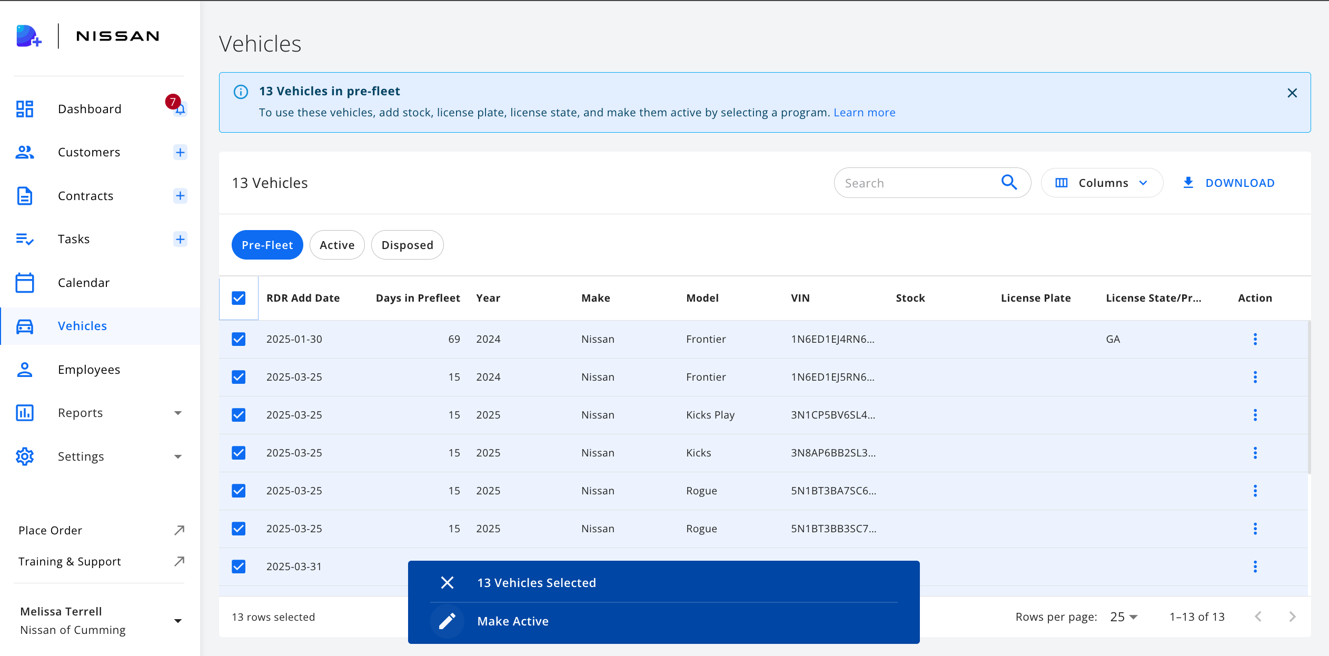The height and width of the screenshot is (656, 1329).
Task: Switch to the Active tab
Action: pyautogui.click(x=337, y=245)
